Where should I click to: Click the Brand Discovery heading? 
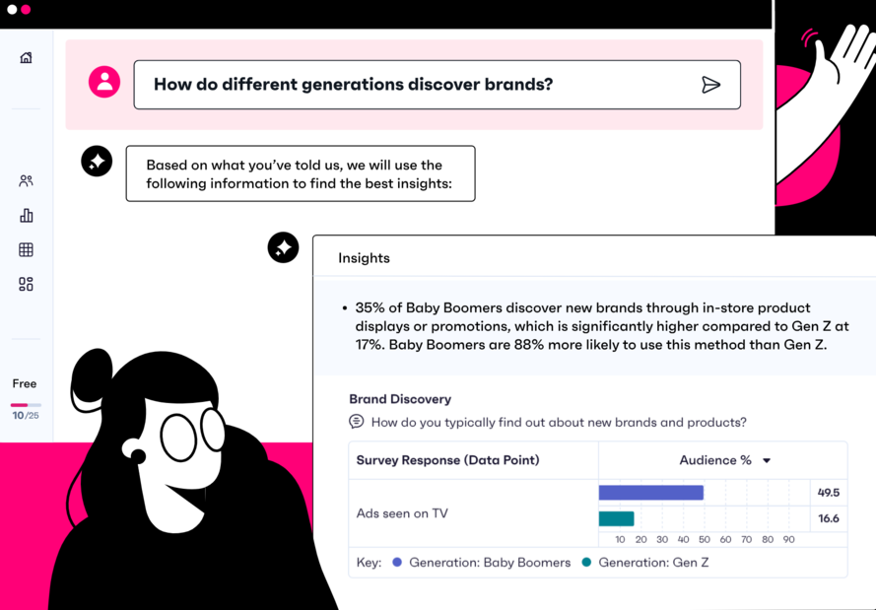point(400,399)
